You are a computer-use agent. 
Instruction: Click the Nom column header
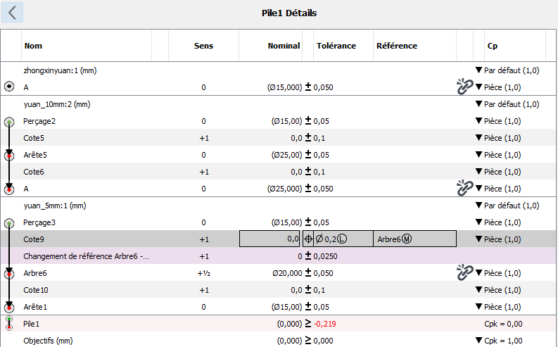pos(32,46)
